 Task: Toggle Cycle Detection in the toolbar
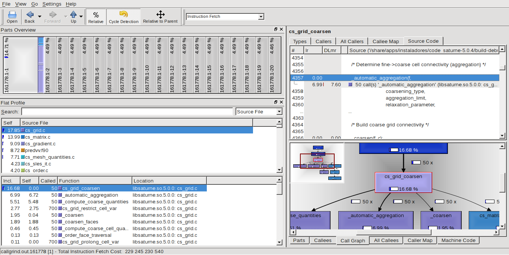coord(123,17)
